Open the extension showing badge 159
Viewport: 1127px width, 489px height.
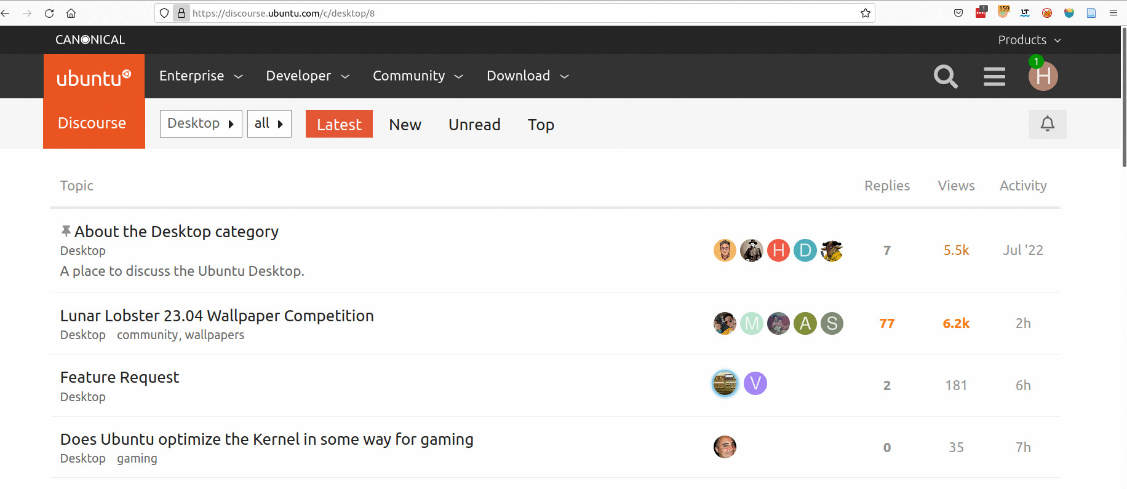tap(1003, 12)
